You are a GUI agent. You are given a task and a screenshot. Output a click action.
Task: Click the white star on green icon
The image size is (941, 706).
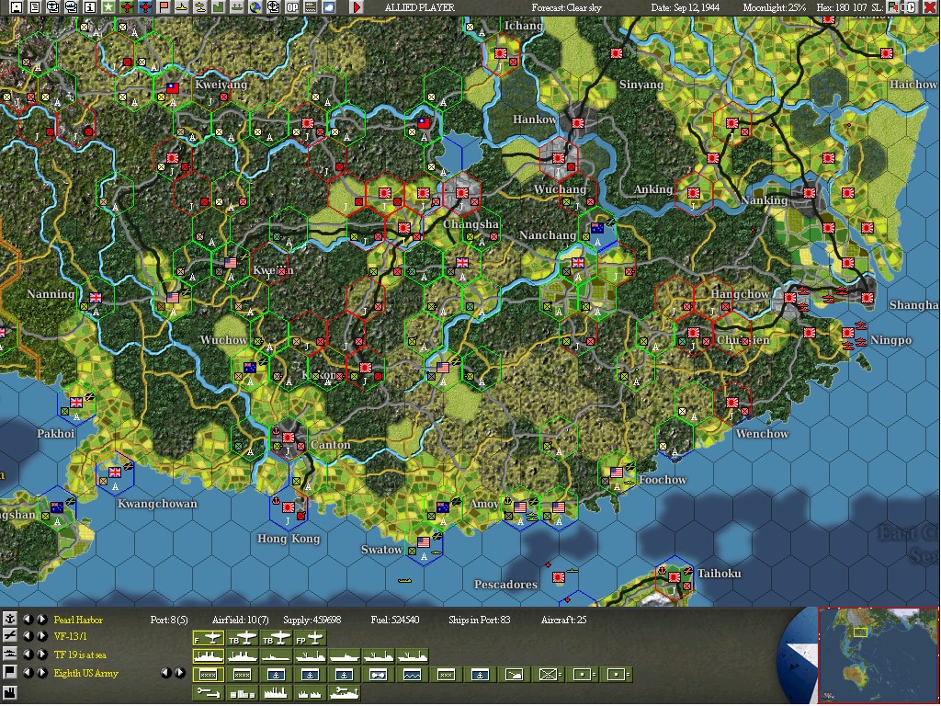[x=108, y=7]
